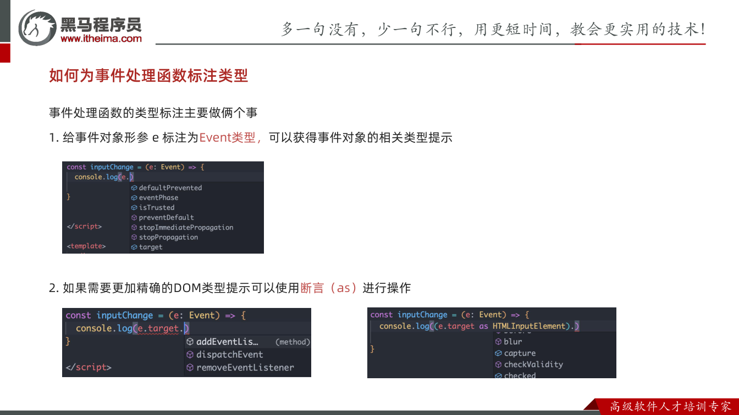This screenshot has width=739, height=415.
Task: Click the line 事件处理函数的类型标注主要做俩个事
Action: [153, 113]
